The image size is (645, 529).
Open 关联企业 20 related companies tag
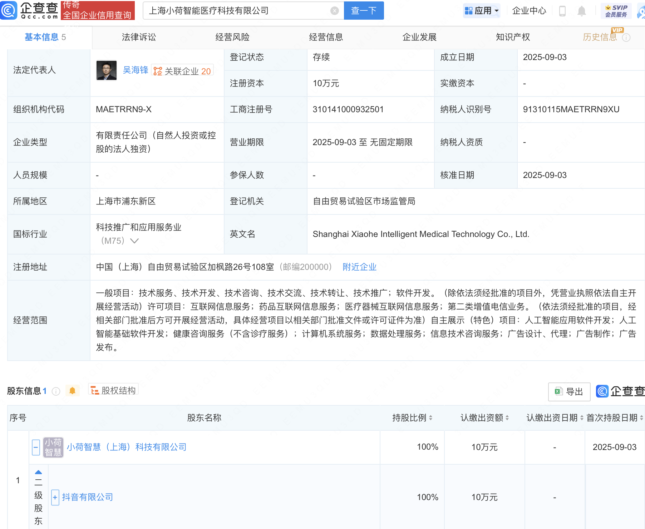182,71
